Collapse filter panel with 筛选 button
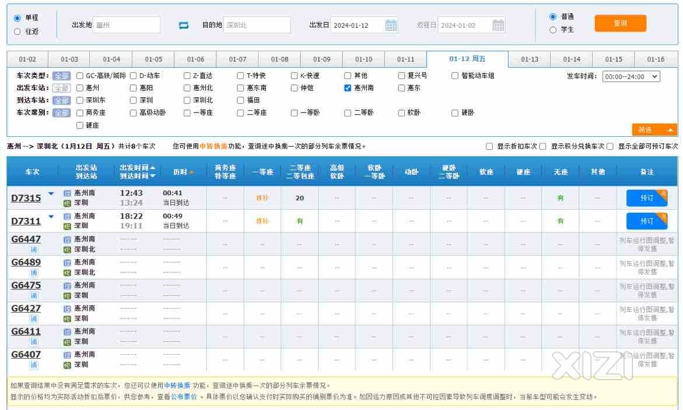This screenshot has height=410, width=683. coord(654,129)
